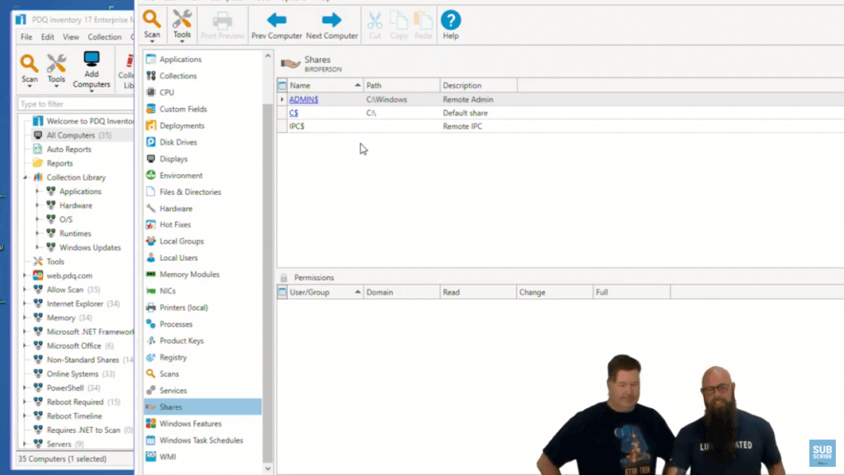Select the IPC$ share row

click(560, 126)
